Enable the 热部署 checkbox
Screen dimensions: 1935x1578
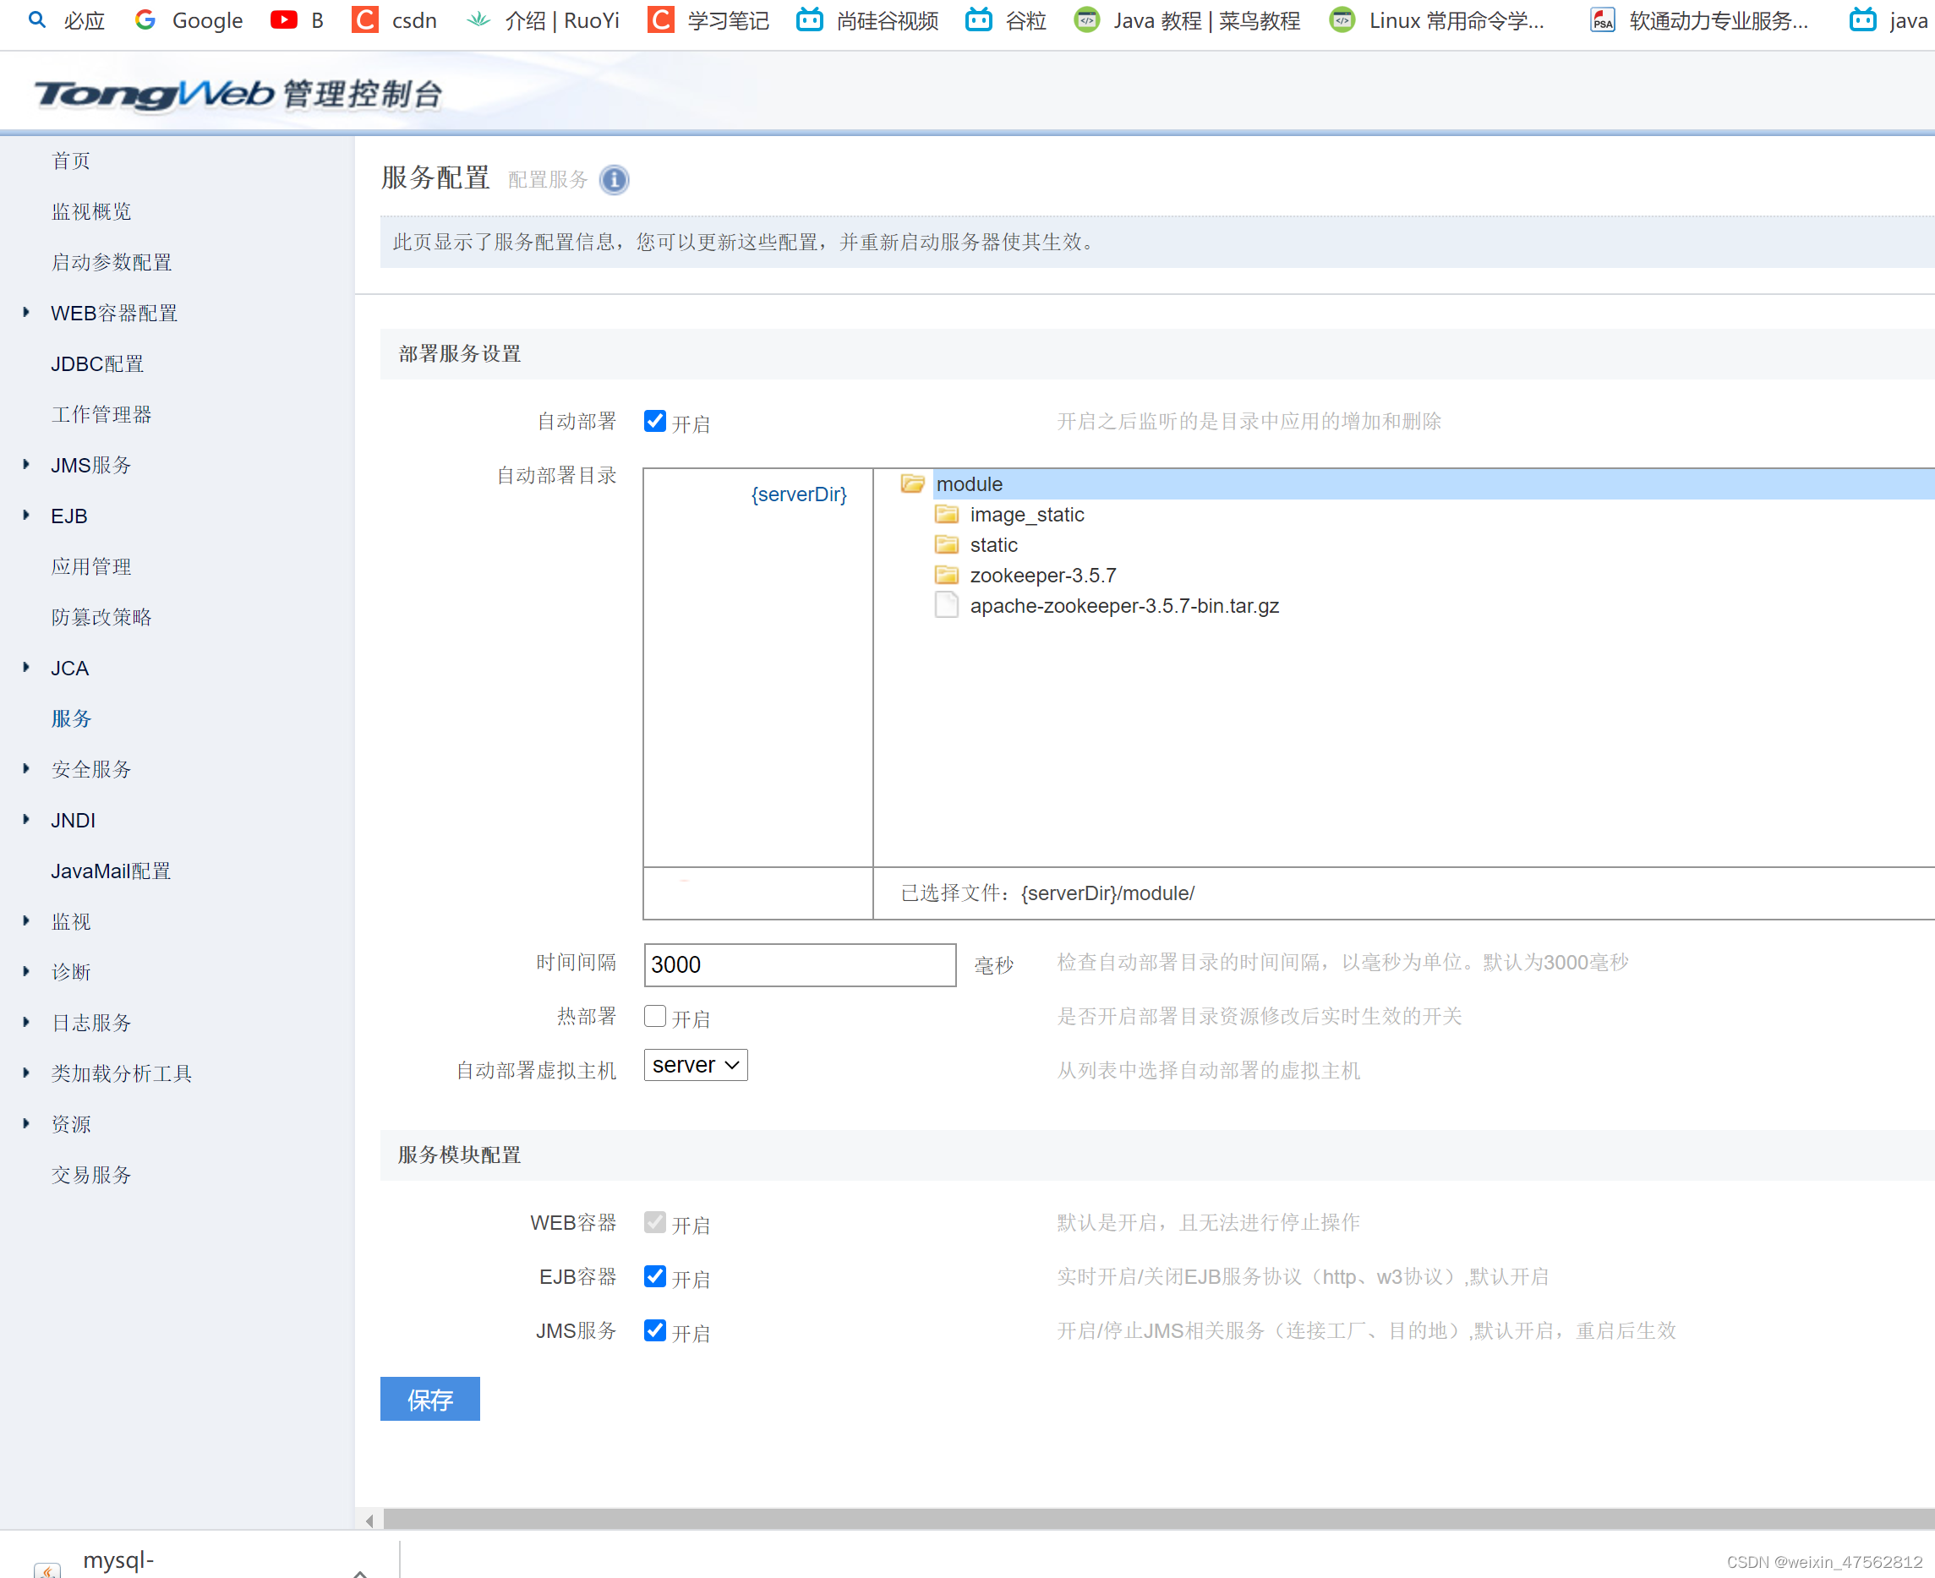coord(654,1016)
